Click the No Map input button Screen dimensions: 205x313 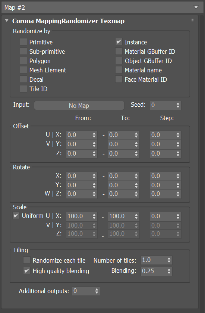click(x=79, y=106)
